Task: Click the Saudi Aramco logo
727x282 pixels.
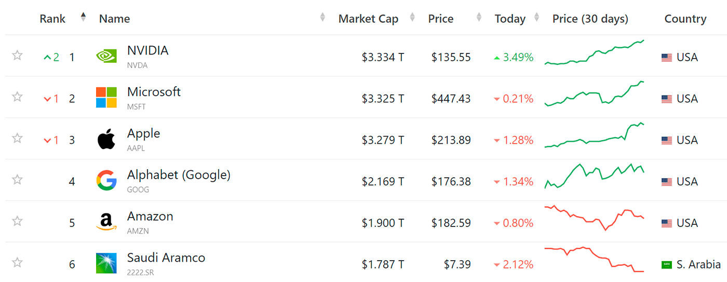Action: [106, 263]
